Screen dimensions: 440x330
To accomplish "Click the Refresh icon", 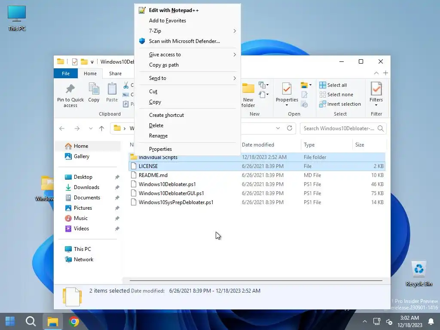I will [x=290, y=128].
